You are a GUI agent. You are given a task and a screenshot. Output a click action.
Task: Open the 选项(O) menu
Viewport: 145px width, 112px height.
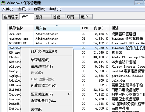coord(23,9)
